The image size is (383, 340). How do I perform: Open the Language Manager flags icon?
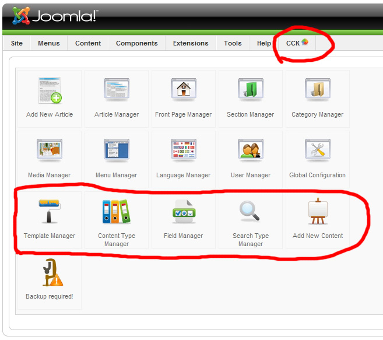pyautogui.click(x=184, y=149)
